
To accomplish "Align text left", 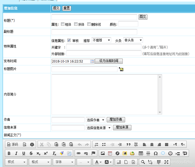I will coord(144,144).
